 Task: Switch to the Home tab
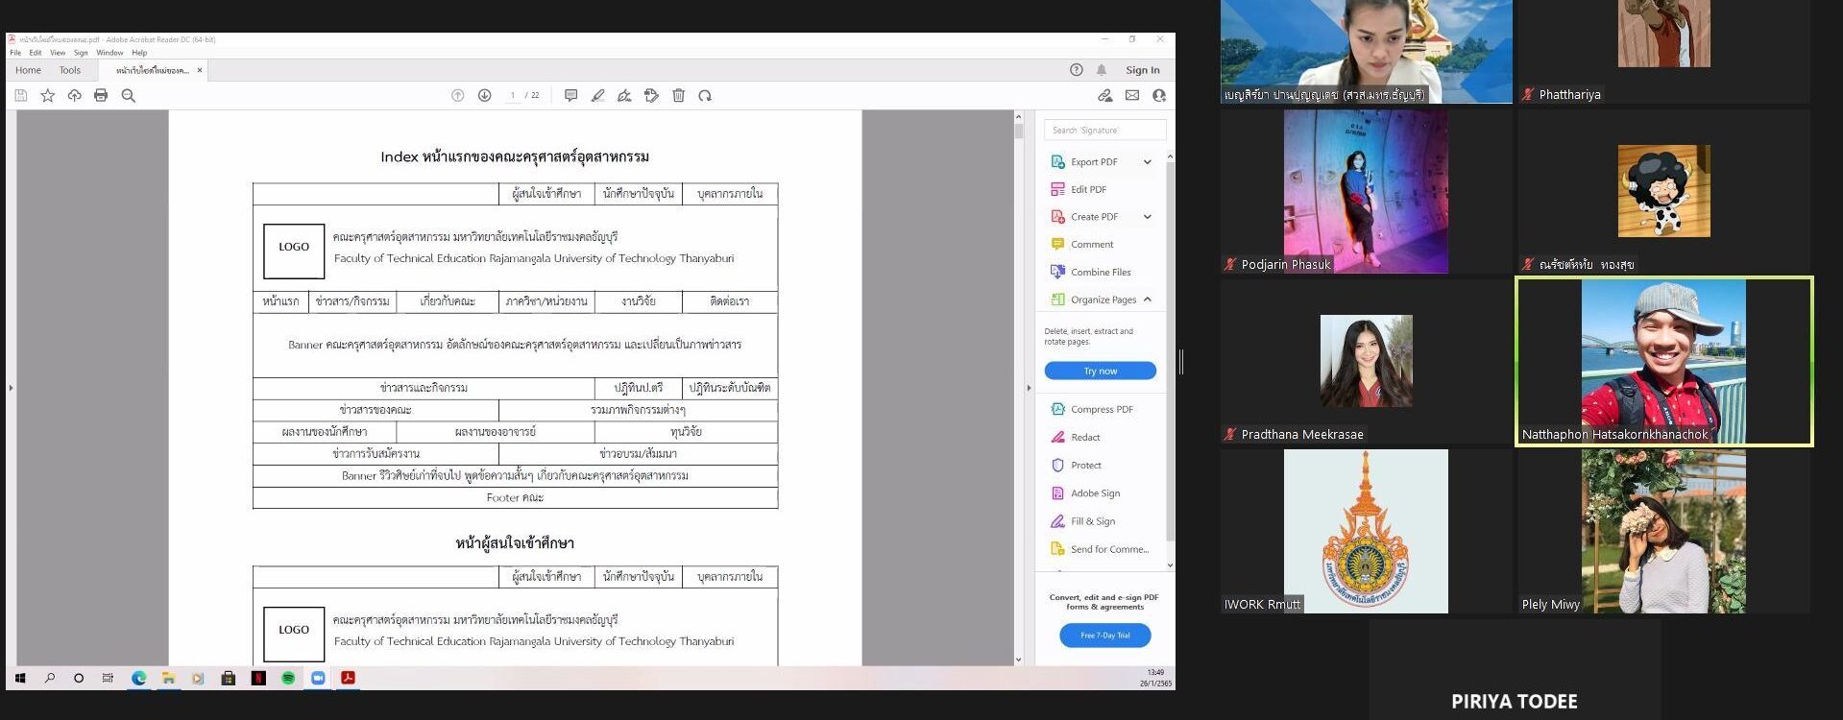pos(28,70)
